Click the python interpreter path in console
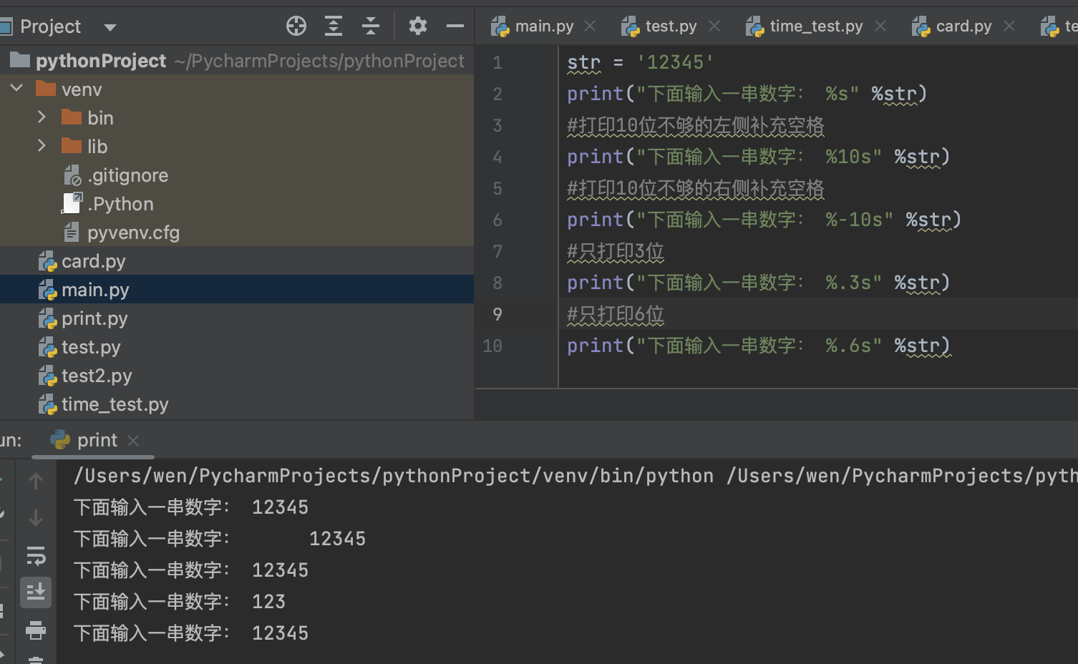This screenshot has width=1078, height=664. tap(394, 476)
